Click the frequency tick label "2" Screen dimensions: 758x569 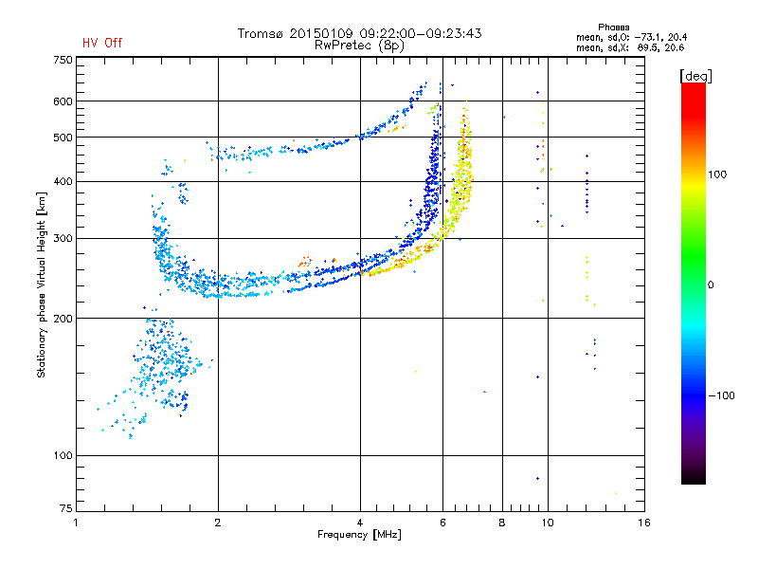[218, 523]
